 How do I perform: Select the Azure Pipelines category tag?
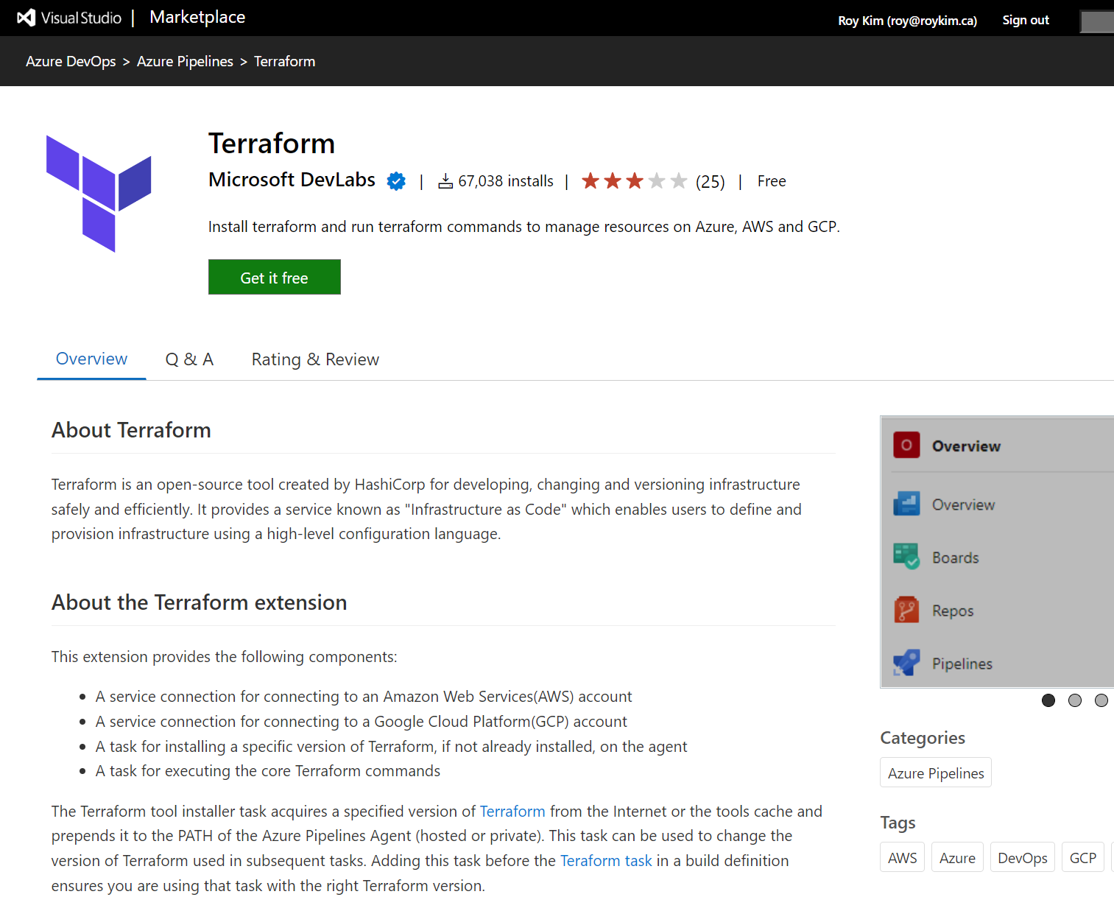[x=935, y=773]
